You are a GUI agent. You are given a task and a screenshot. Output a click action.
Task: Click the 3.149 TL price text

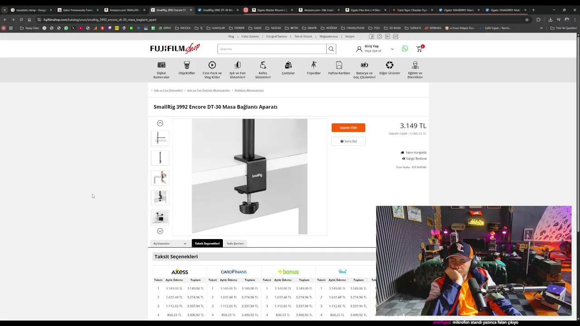(x=413, y=126)
